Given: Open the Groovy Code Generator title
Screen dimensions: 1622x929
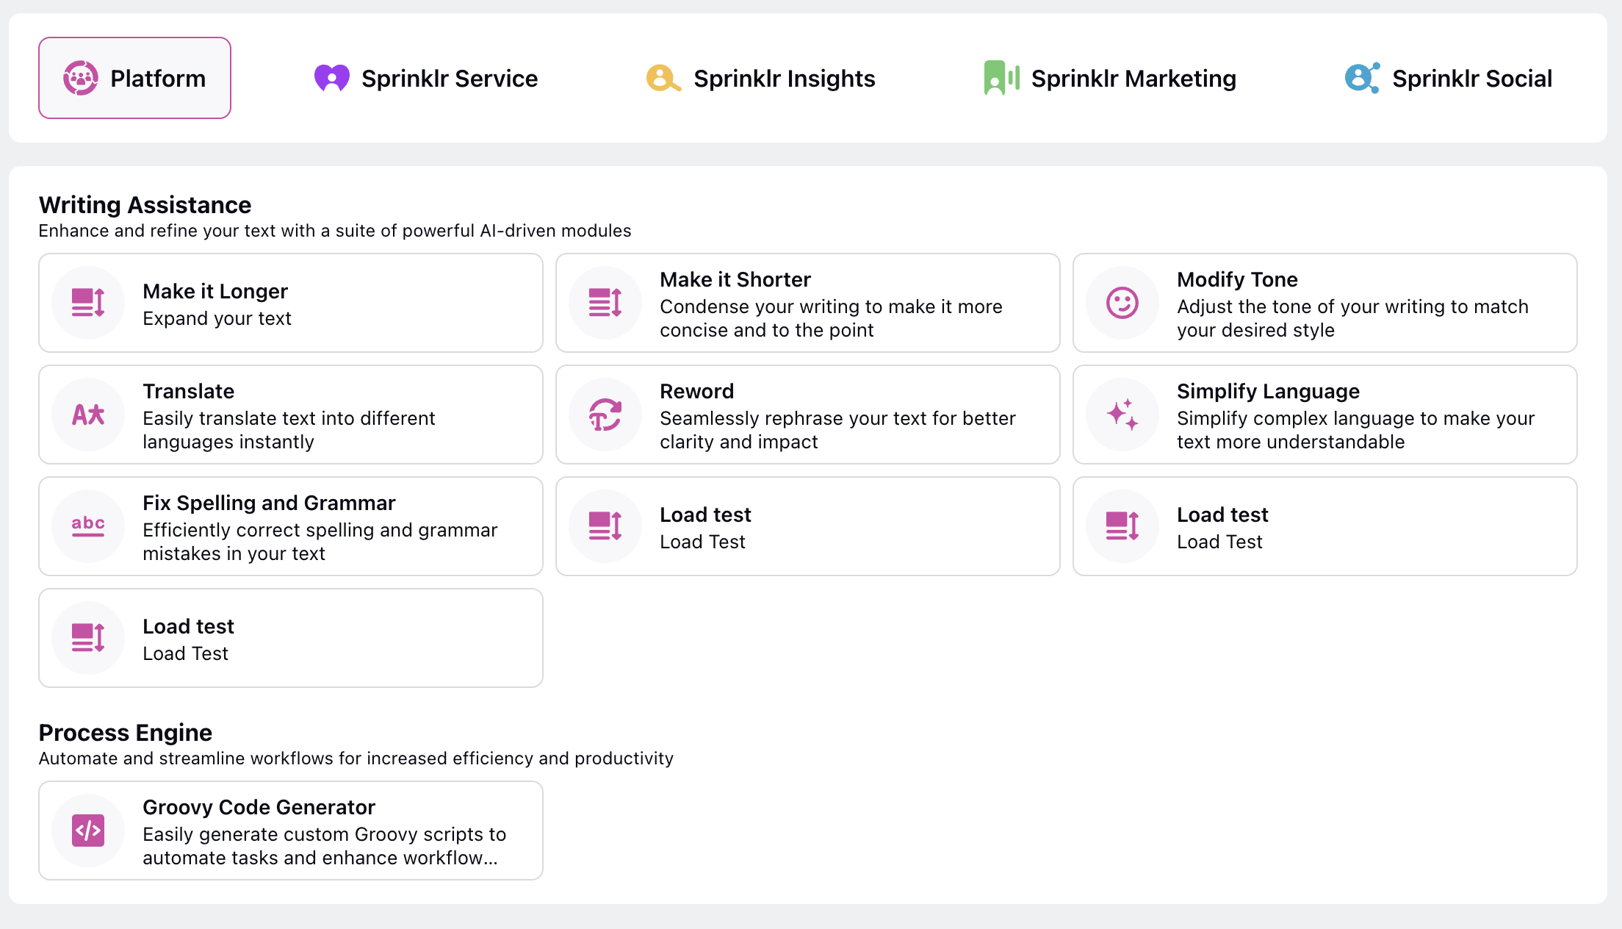Looking at the screenshot, I should pyautogui.click(x=259, y=807).
